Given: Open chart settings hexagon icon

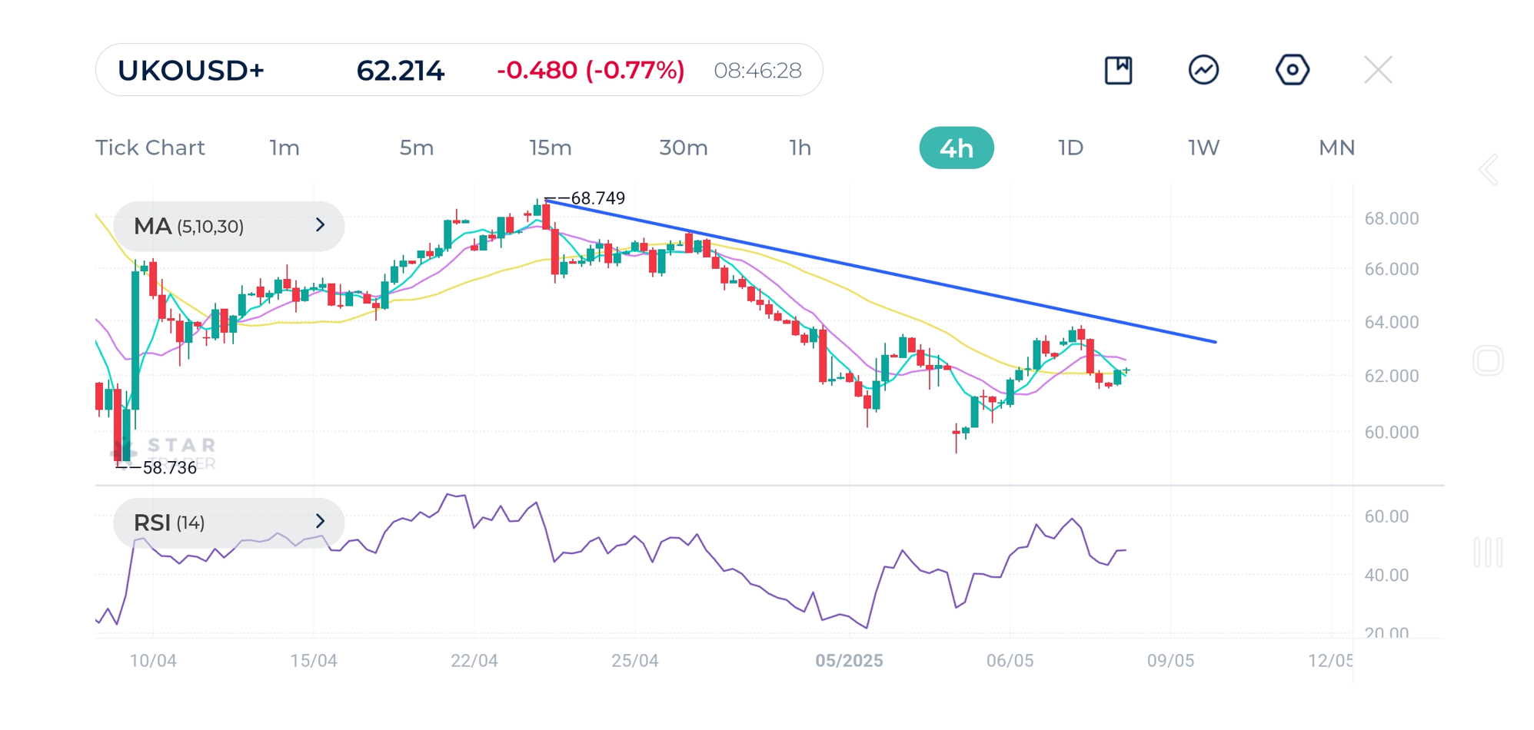Looking at the screenshot, I should click(x=1292, y=70).
